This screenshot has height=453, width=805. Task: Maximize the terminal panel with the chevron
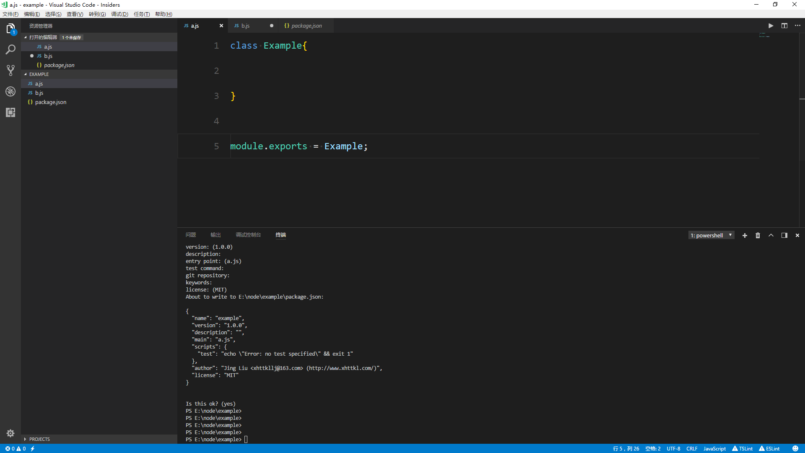pyautogui.click(x=771, y=235)
